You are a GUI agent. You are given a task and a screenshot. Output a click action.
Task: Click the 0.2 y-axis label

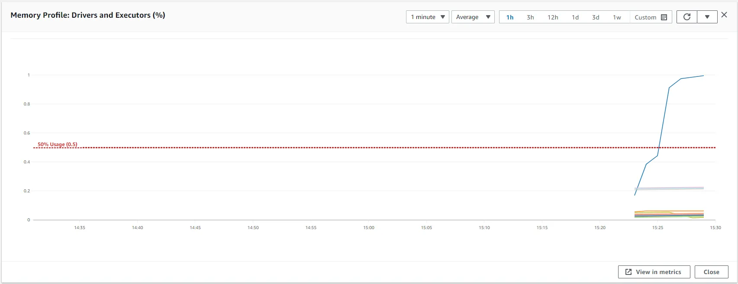[x=27, y=191]
